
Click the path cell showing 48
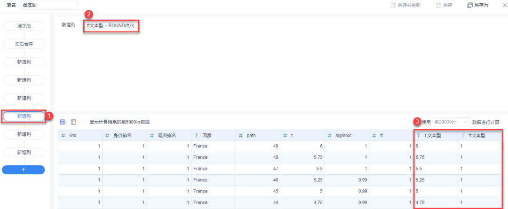point(258,157)
